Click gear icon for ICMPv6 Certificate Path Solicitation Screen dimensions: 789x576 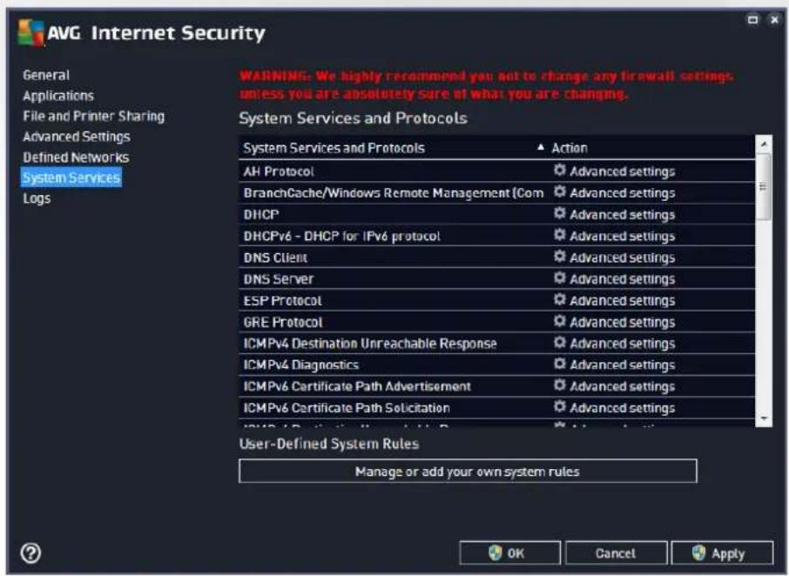click(560, 406)
